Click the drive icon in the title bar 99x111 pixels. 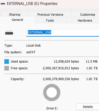pyautogui.click(x=3, y=4)
